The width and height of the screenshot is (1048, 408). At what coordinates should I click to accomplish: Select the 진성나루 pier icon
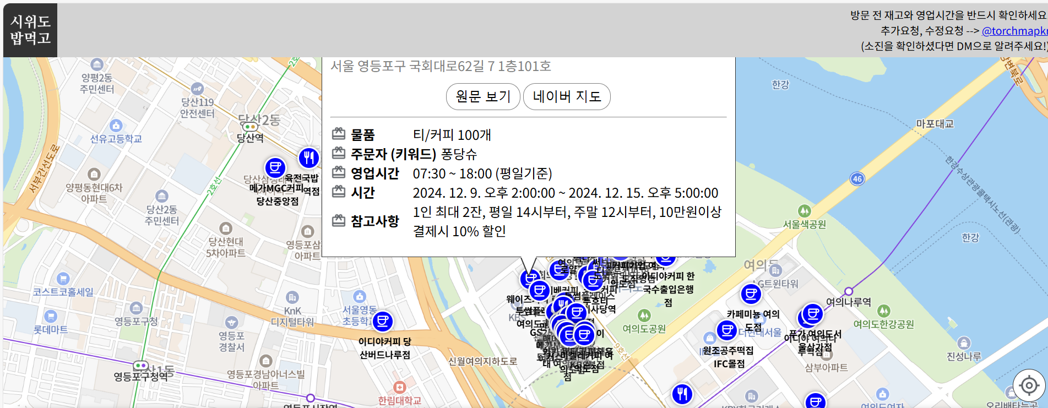(x=964, y=343)
